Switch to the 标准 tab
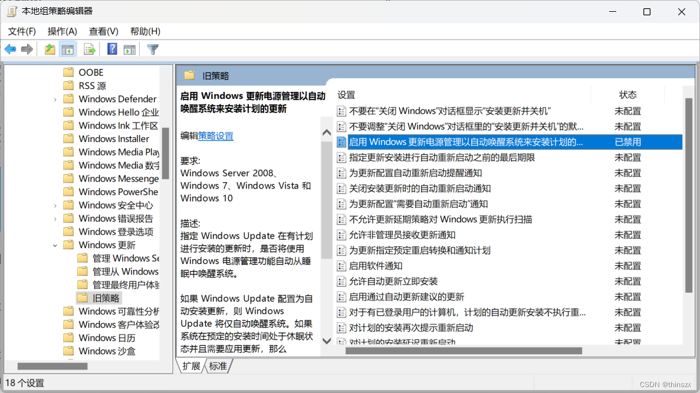The height and width of the screenshot is (393, 700). coord(218,366)
